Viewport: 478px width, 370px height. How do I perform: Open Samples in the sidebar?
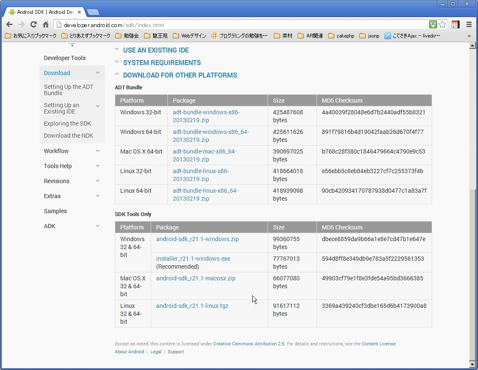point(55,211)
